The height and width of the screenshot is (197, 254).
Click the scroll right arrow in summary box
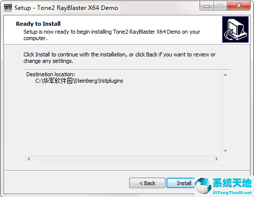[x=217, y=159]
